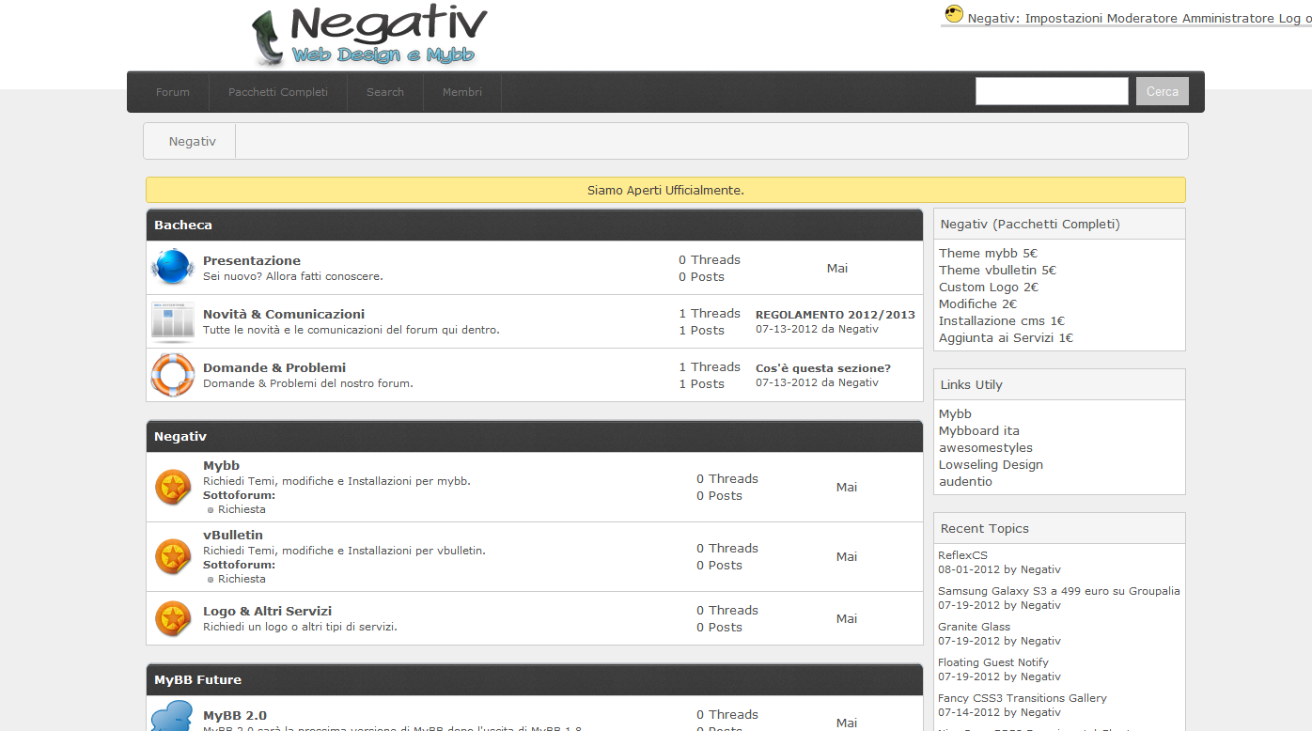Click the smiley avatar icon at top right
The image size is (1312, 731).
click(x=954, y=14)
